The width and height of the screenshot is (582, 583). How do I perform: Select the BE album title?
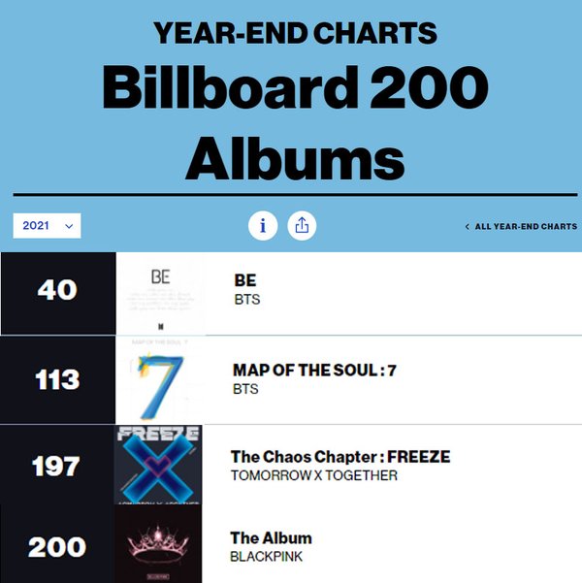pyautogui.click(x=245, y=280)
